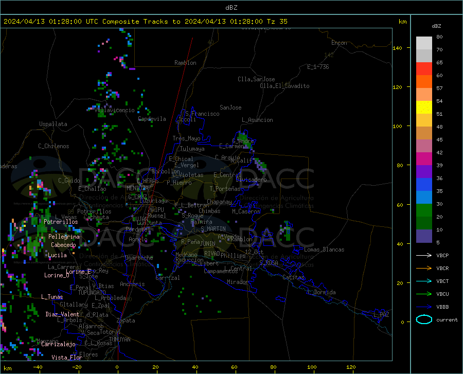The width and height of the screenshot is (463, 374).
Task: Click the MENDOZA city label
Action: tap(137, 188)
